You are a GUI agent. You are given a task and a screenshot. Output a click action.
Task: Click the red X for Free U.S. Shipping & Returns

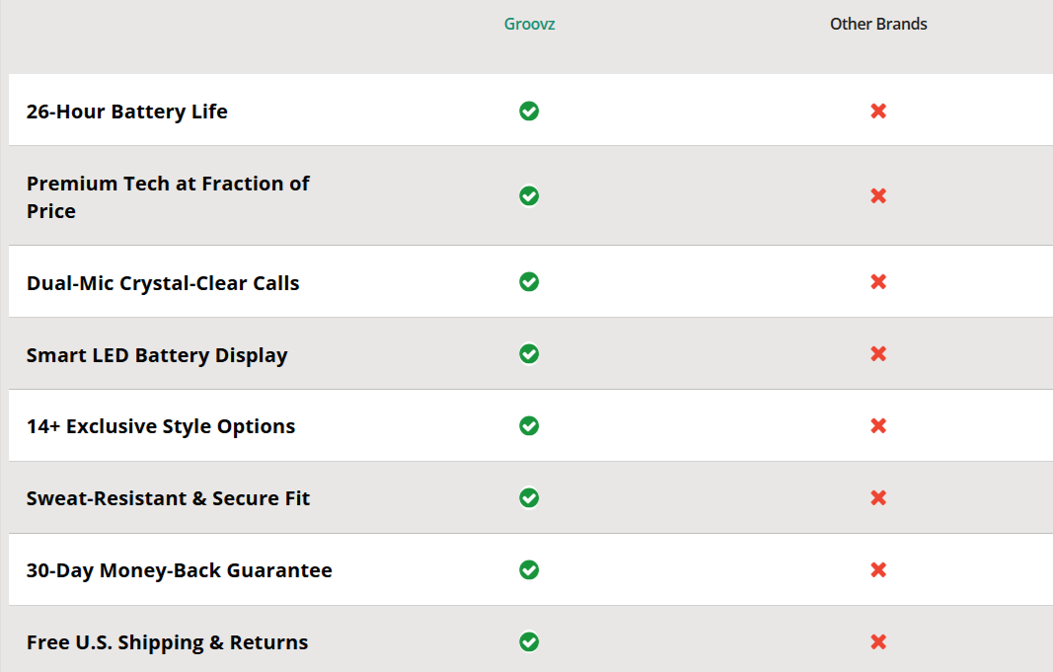[878, 641]
